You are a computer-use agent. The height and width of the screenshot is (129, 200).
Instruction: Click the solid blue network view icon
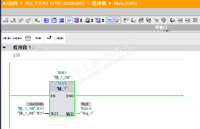click(61, 20)
